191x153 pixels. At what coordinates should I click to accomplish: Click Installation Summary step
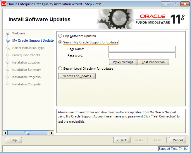27,70
